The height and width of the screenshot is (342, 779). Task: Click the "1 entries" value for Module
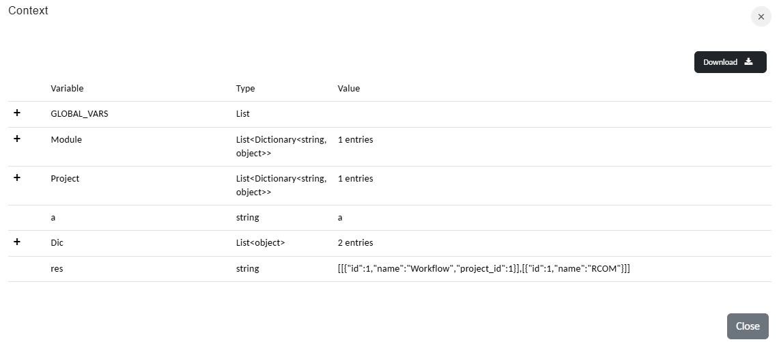pos(355,139)
